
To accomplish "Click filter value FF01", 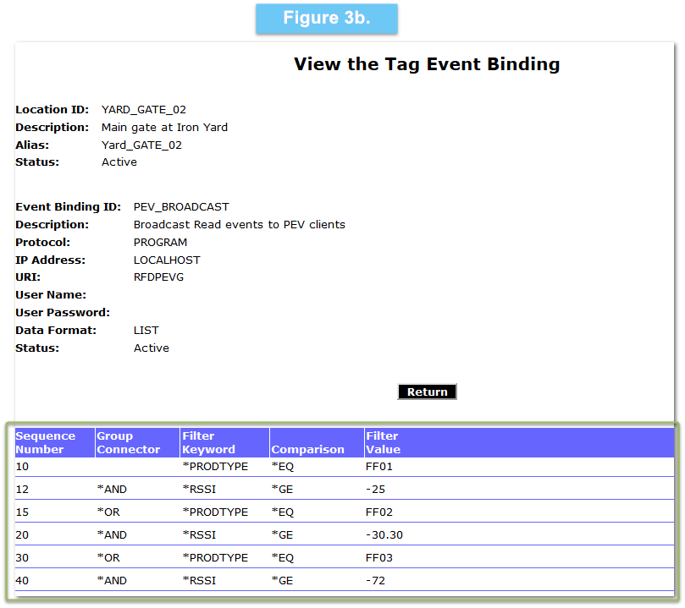I will click(378, 467).
